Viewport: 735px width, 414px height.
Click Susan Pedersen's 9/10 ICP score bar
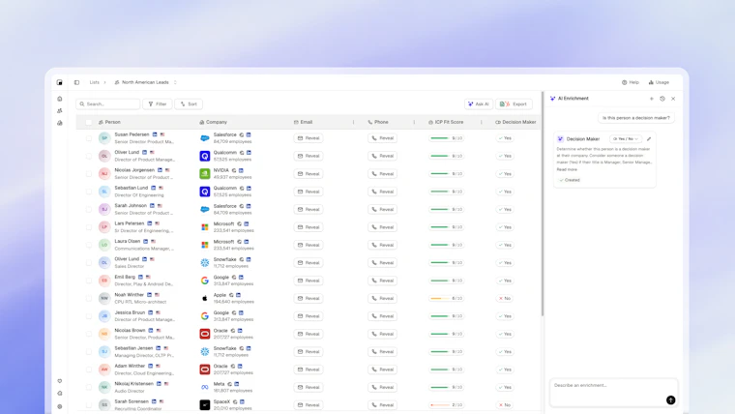tap(446, 138)
